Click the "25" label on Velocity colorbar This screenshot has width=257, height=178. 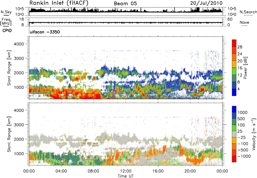click(240, 131)
